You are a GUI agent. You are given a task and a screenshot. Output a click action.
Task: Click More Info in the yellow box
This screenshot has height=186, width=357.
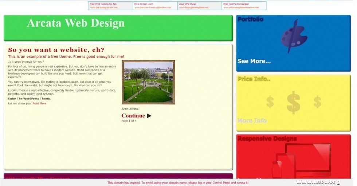252,120
